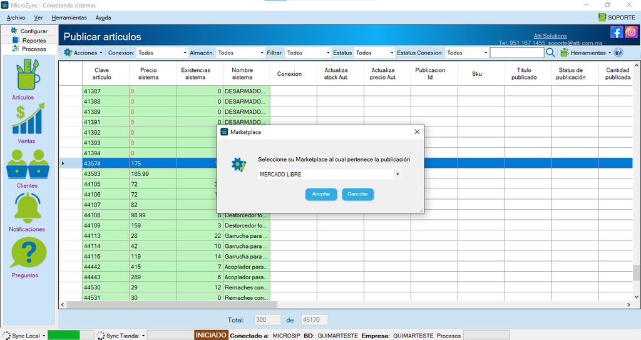This screenshot has height=340, width=641.
Task: Click the Garrucha para name in row 44116
Action: tap(246, 257)
